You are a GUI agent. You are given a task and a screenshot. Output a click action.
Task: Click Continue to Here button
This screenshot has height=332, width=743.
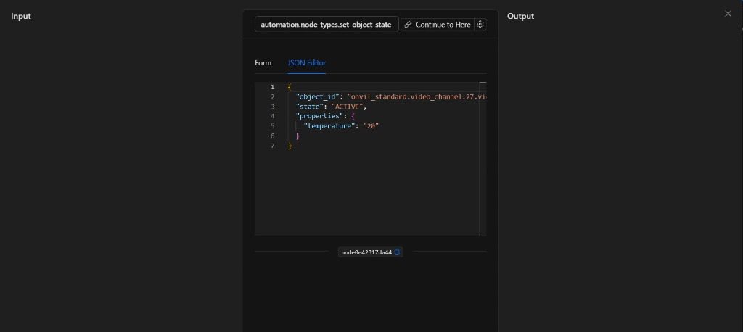(438, 24)
